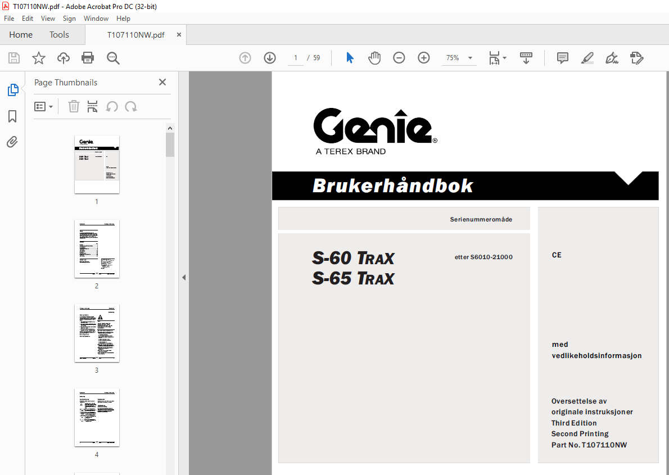Open the File menu
Viewport: 669px width, 475px height.
coord(9,19)
